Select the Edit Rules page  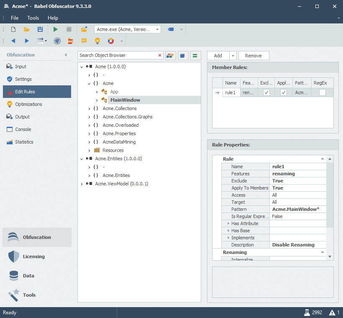point(37,92)
